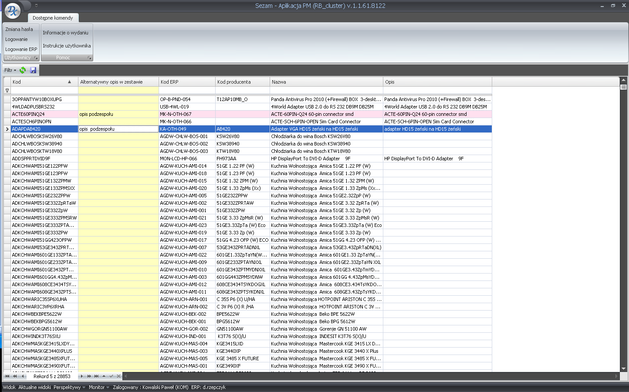
Task: Expand quick access toolbar customize arrow
Action: (x=37, y=6)
